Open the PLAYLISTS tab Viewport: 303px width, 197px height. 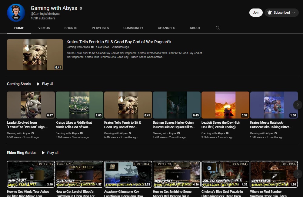[100, 28]
